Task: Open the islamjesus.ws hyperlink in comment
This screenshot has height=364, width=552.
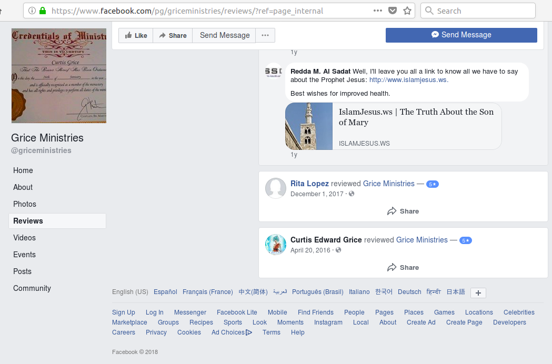Action: click(x=409, y=80)
